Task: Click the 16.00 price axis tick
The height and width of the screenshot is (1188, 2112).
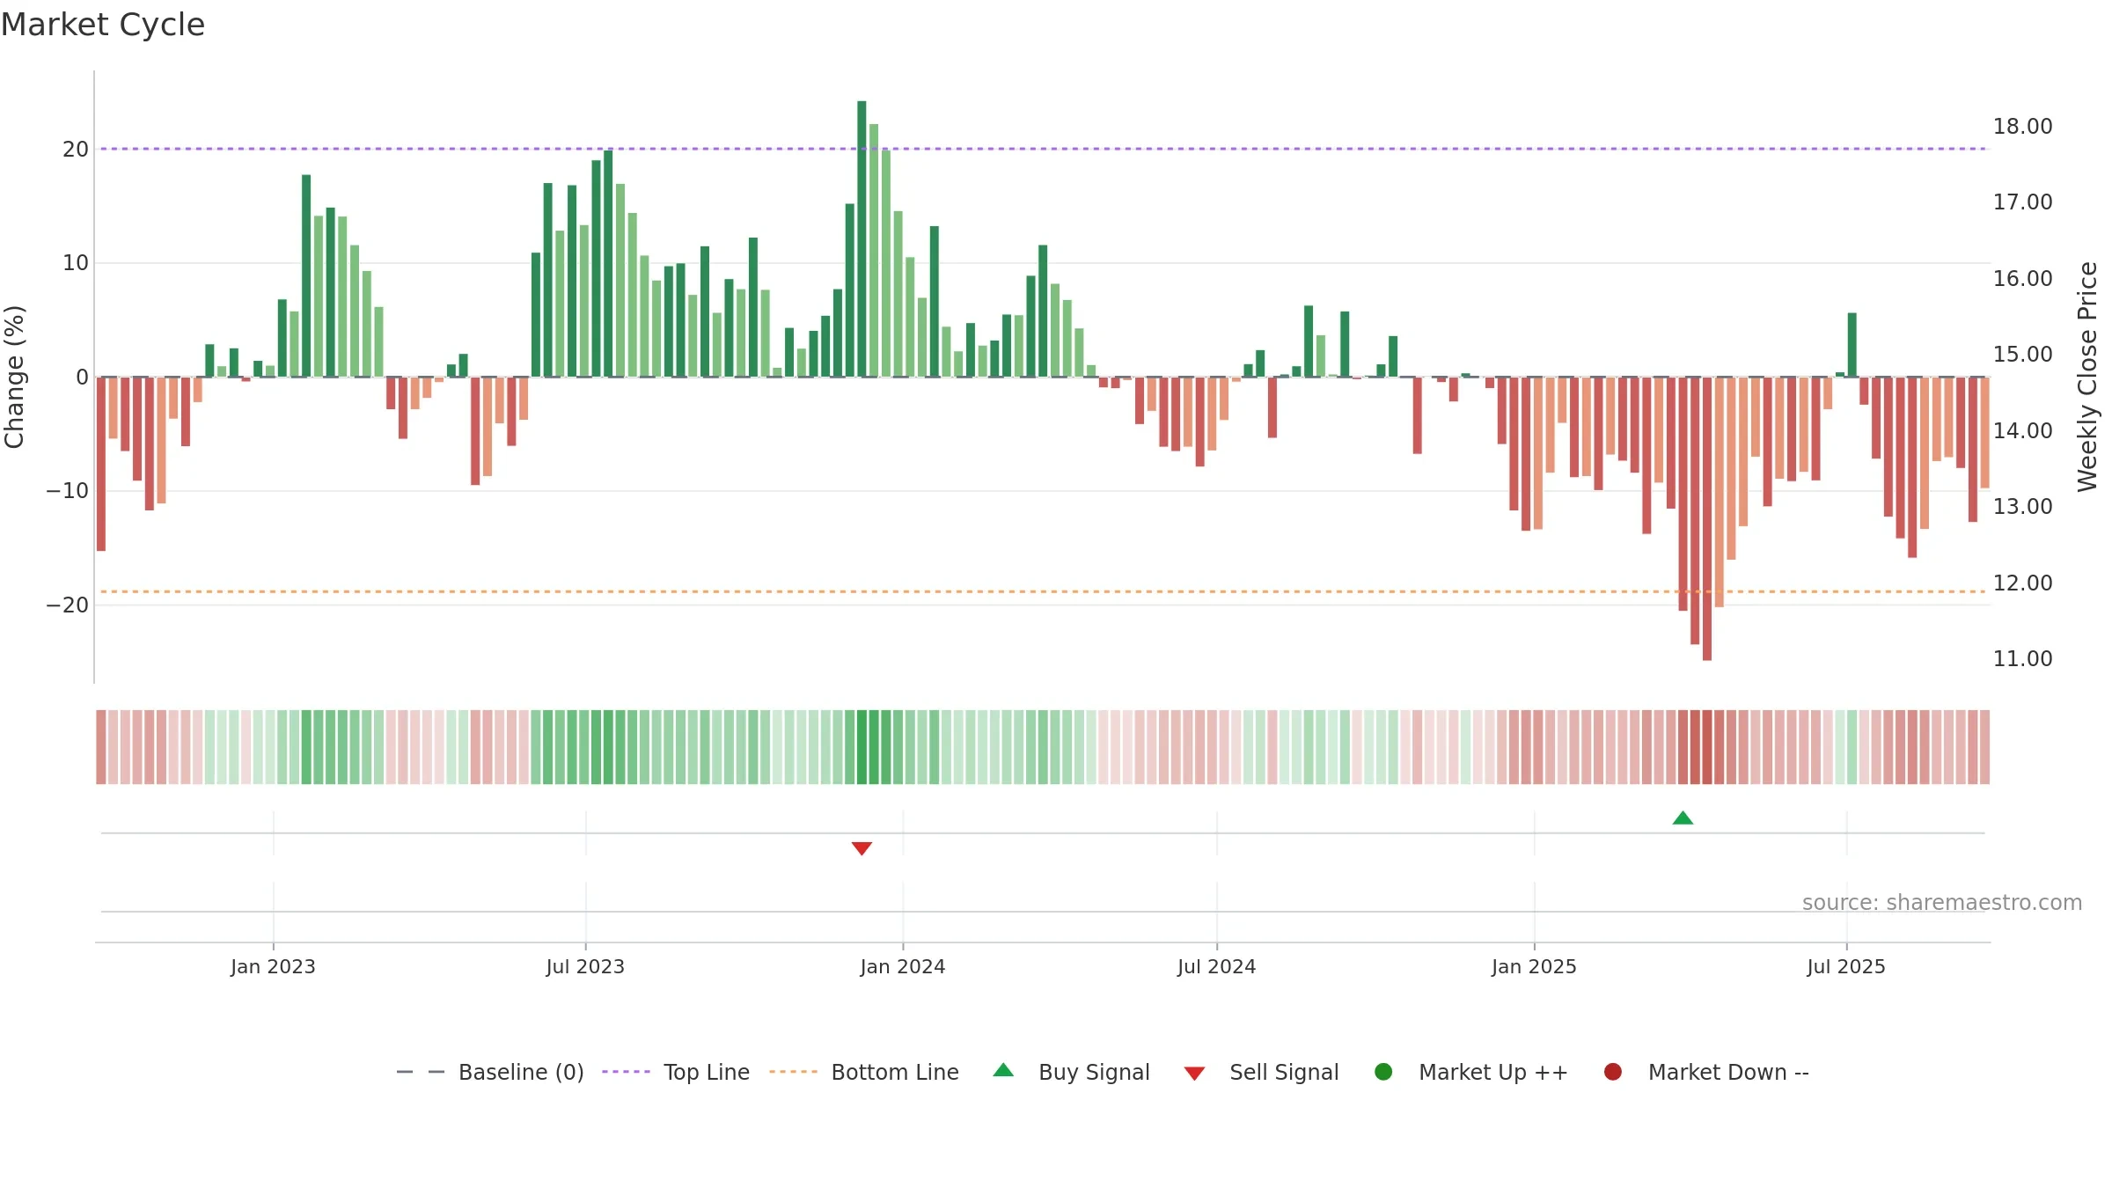Action: (2022, 279)
